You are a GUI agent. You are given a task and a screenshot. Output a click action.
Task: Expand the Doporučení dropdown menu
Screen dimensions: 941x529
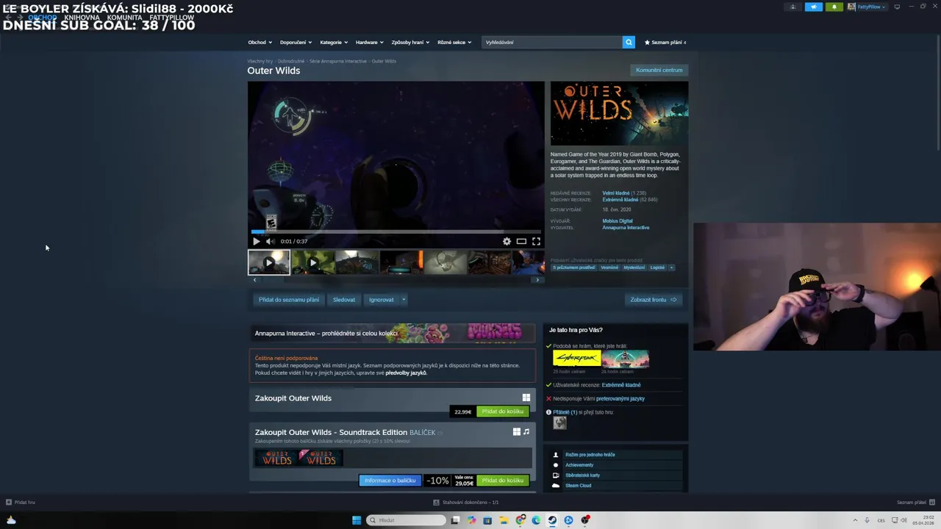coord(296,42)
